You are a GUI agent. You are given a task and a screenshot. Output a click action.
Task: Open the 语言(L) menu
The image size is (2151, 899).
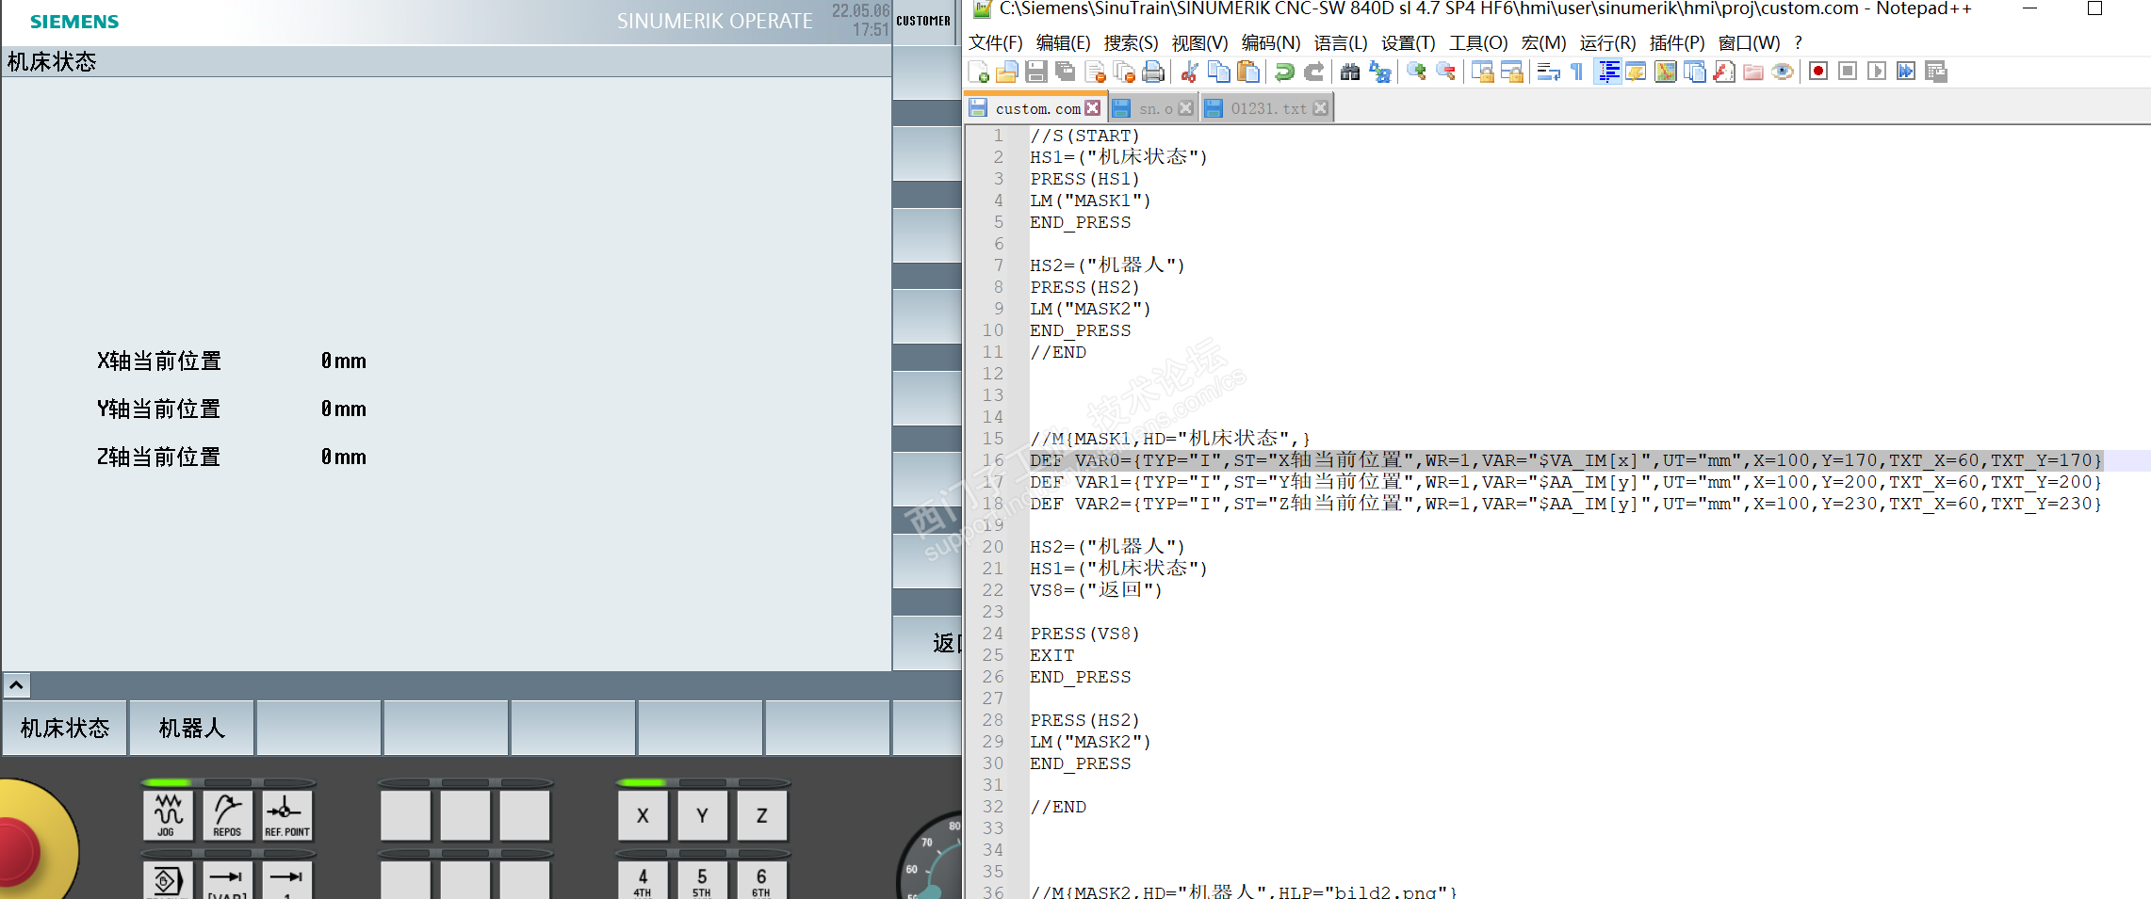[1341, 43]
